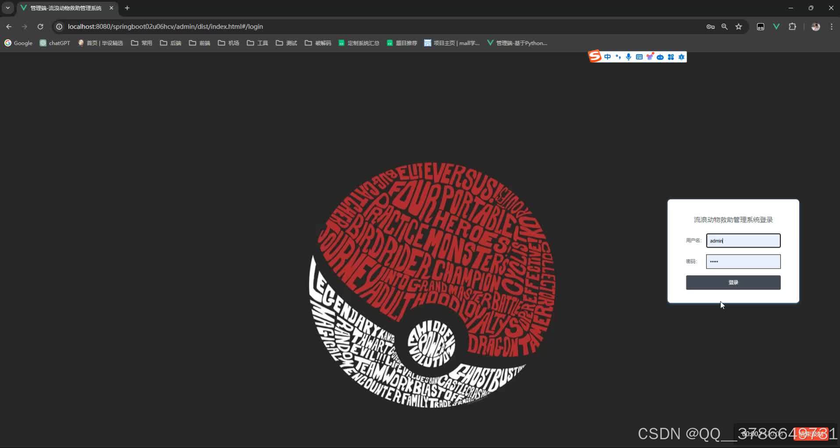Image resolution: width=840 pixels, height=448 pixels.
Task: Open the tab search dropdown arrow
Action: point(8,8)
